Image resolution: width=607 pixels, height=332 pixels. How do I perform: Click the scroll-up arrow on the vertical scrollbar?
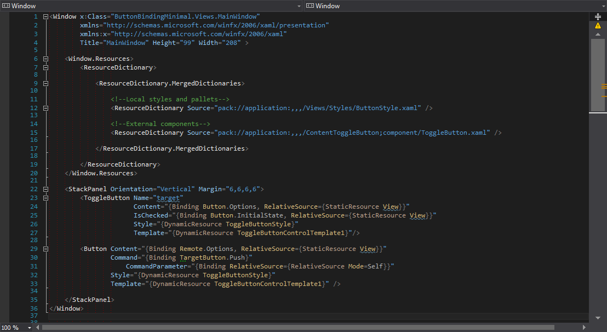(x=598, y=34)
